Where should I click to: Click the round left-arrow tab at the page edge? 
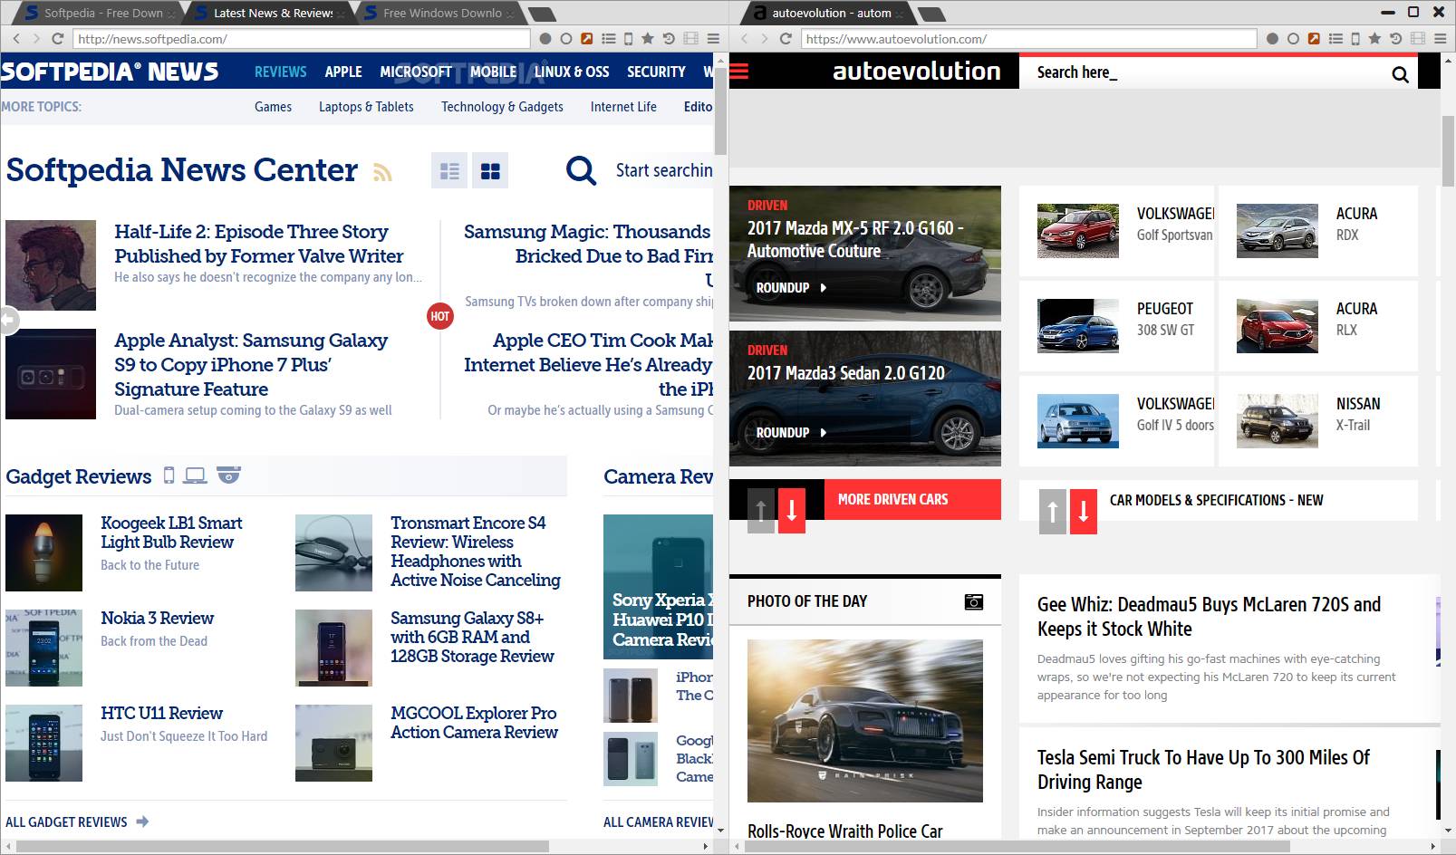click(8, 320)
